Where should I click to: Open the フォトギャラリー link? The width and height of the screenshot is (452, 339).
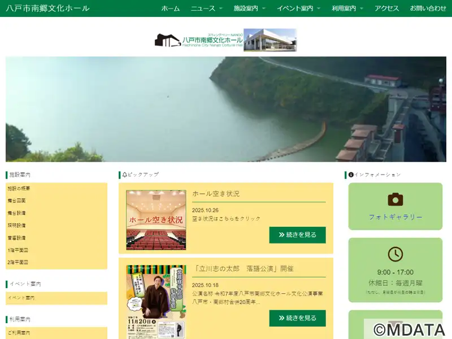pyautogui.click(x=395, y=217)
